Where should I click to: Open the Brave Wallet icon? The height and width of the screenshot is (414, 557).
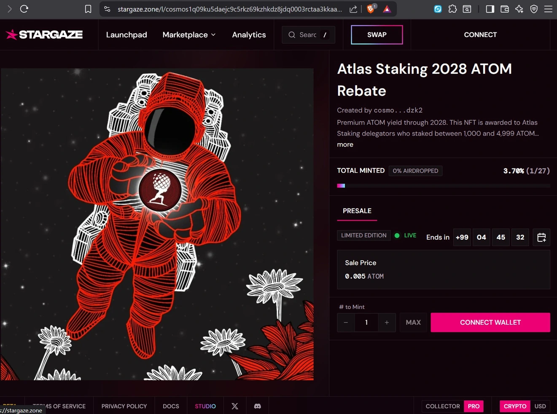click(504, 9)
